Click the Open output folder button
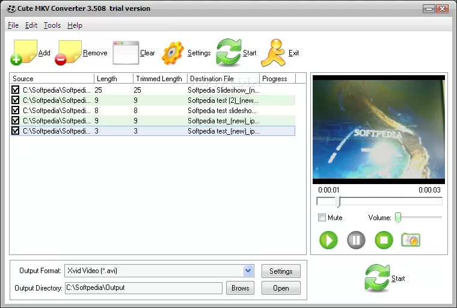457x308 pixels. [281, 288]
